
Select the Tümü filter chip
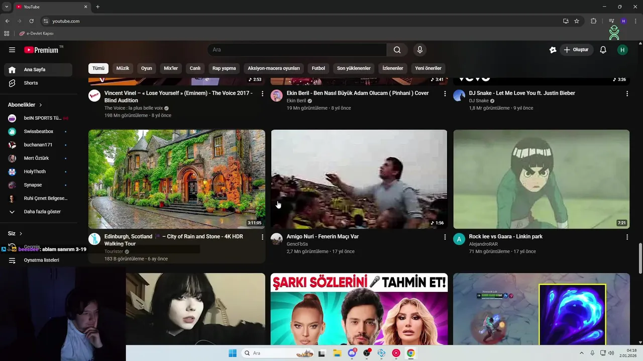(x=98, y=68)
